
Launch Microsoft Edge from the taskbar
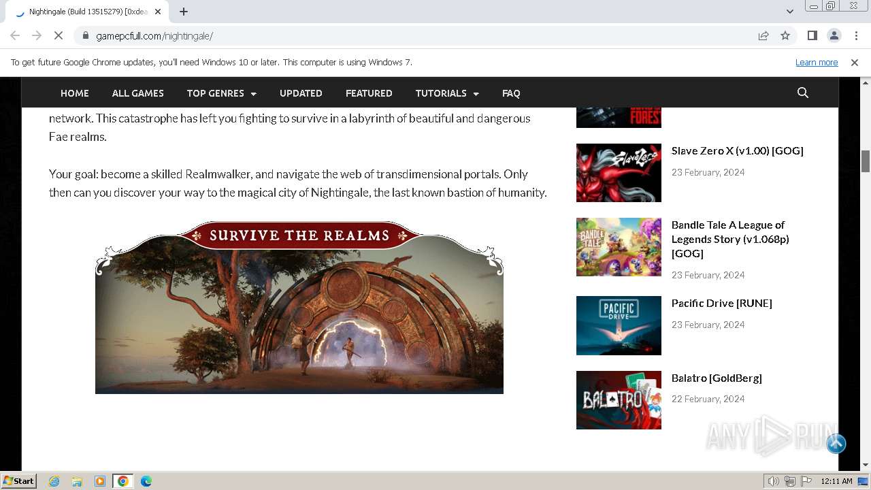tap(146, 481)
